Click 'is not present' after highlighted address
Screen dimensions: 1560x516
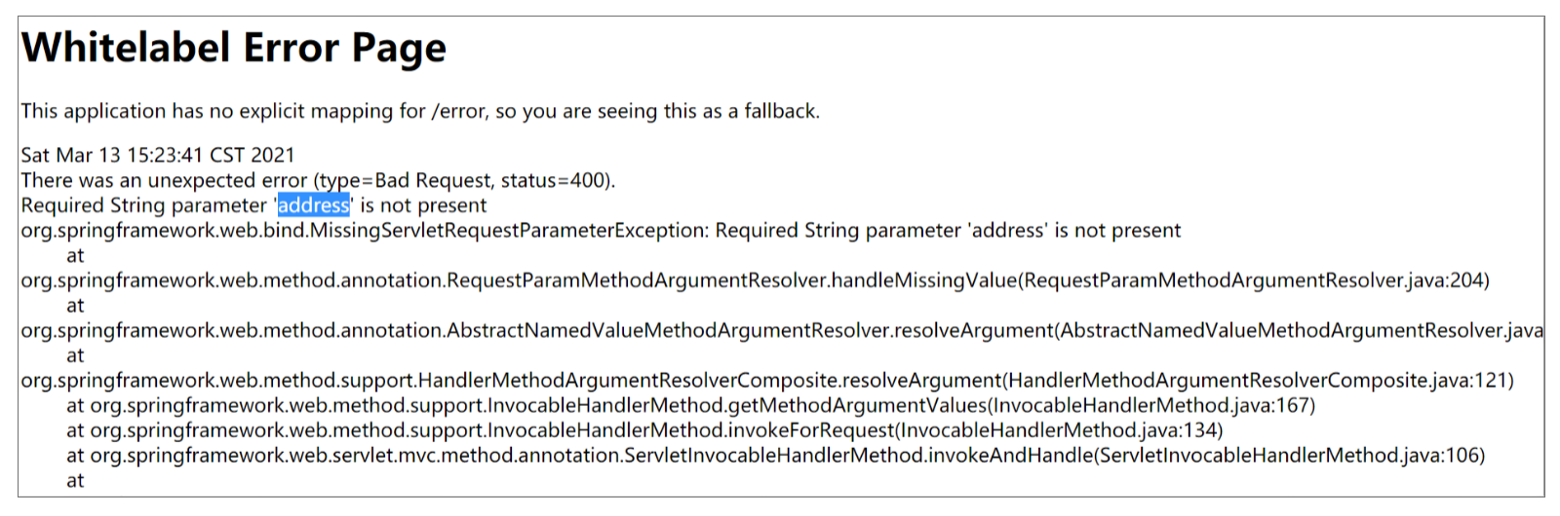[x=423, y=205]
